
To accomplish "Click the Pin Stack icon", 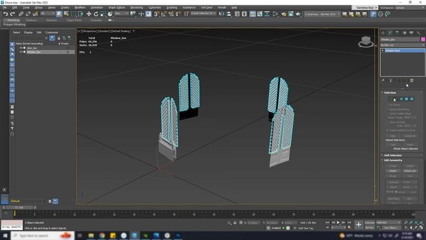I will point(383,81).
